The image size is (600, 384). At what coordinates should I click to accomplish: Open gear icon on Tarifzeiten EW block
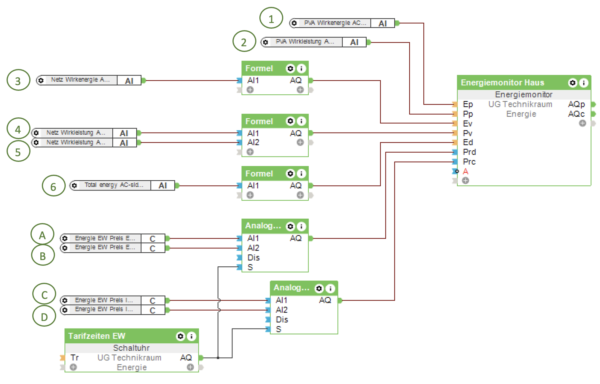point(180,337)
